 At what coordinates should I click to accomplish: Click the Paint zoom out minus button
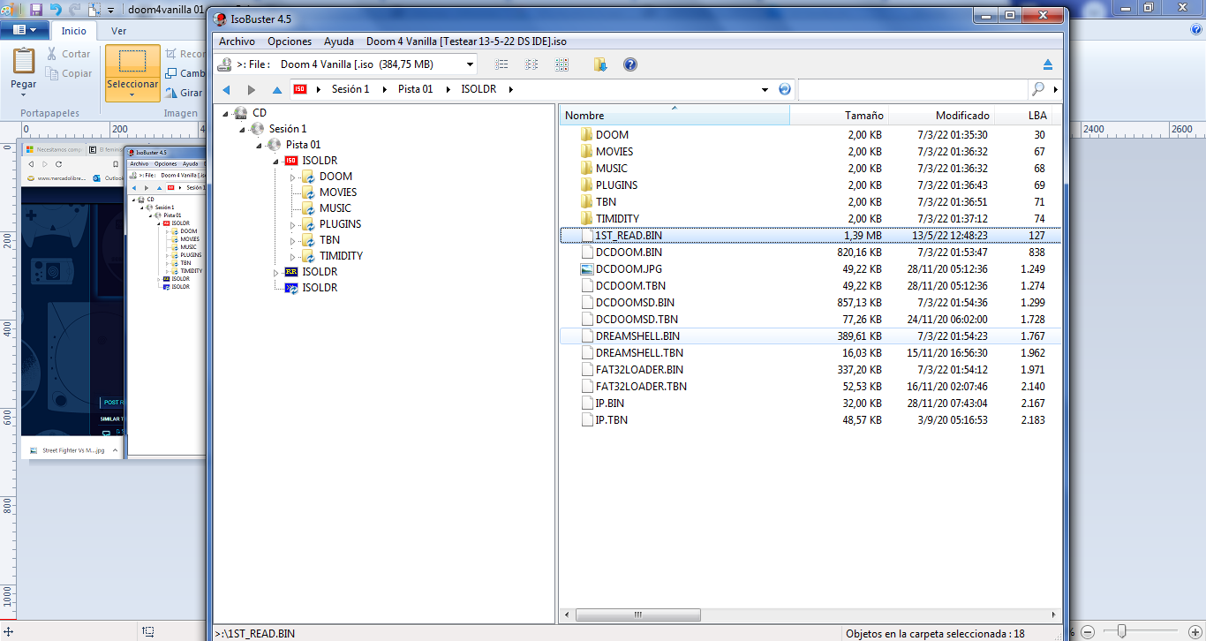[1087, 631]
